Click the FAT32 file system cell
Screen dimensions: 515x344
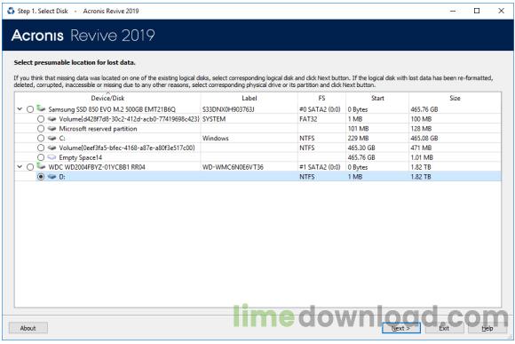click(x=308, y=119)
